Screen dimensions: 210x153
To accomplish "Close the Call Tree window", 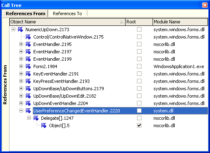I will [205, 5].
